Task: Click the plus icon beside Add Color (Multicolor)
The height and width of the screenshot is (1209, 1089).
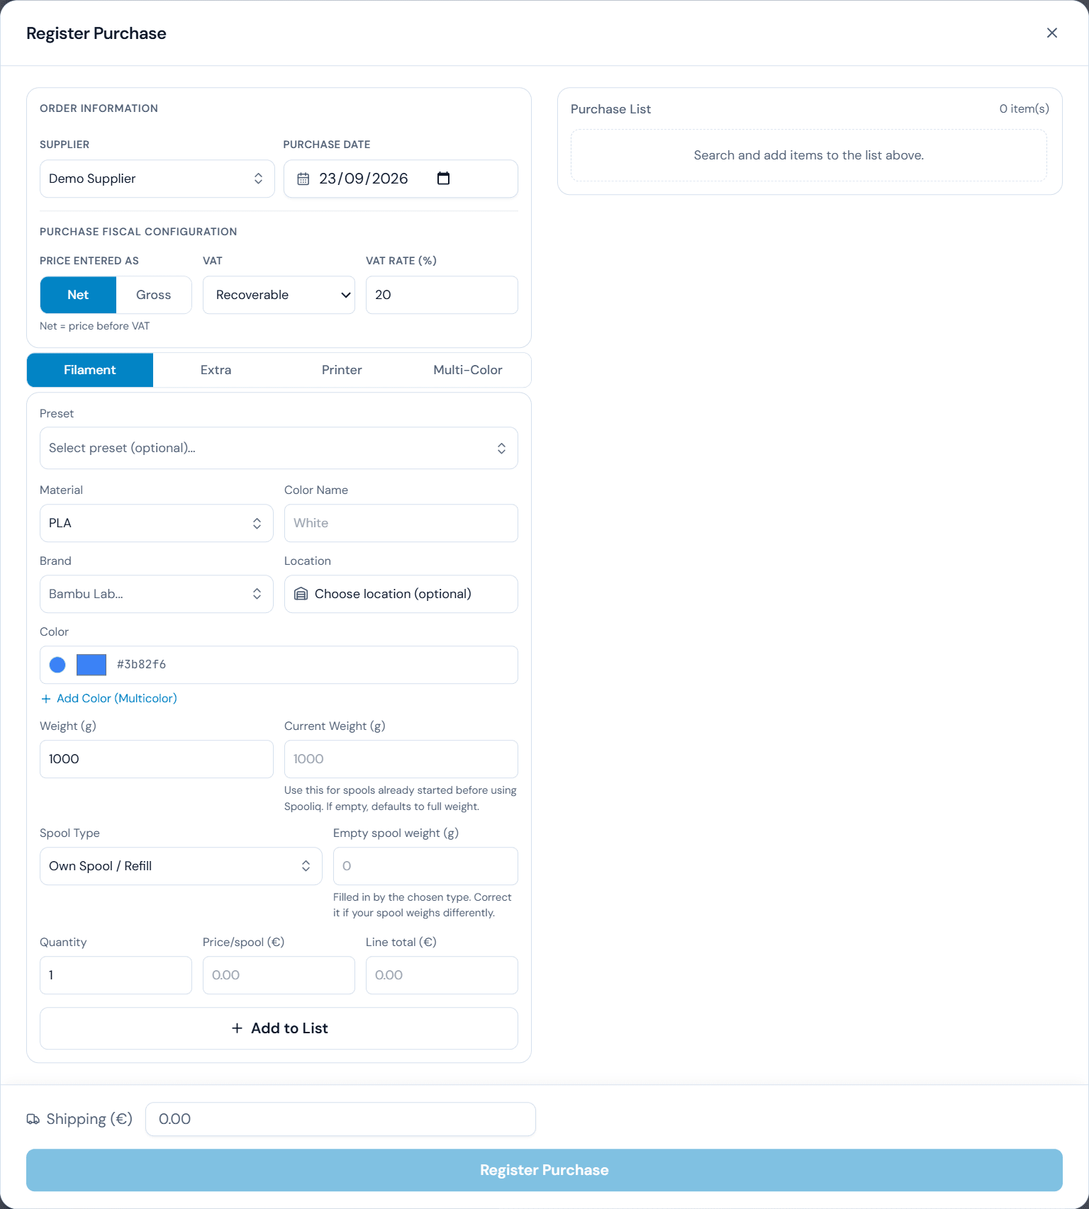Action: (46, 699)
